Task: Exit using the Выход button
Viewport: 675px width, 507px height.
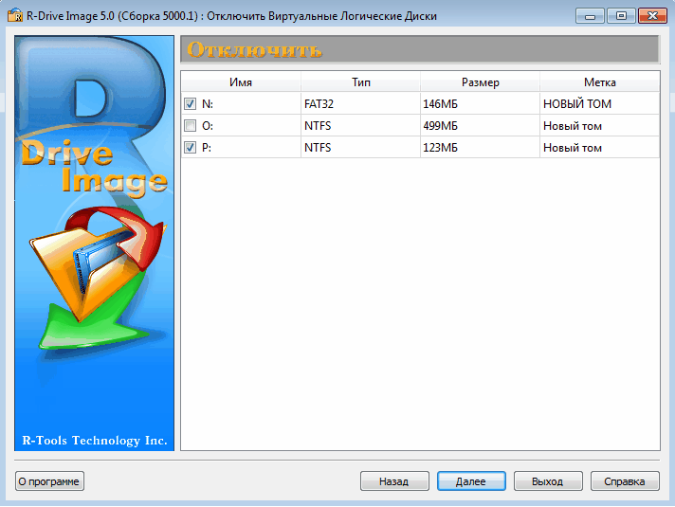Action: pyautogui.click(x=548, y=481)
